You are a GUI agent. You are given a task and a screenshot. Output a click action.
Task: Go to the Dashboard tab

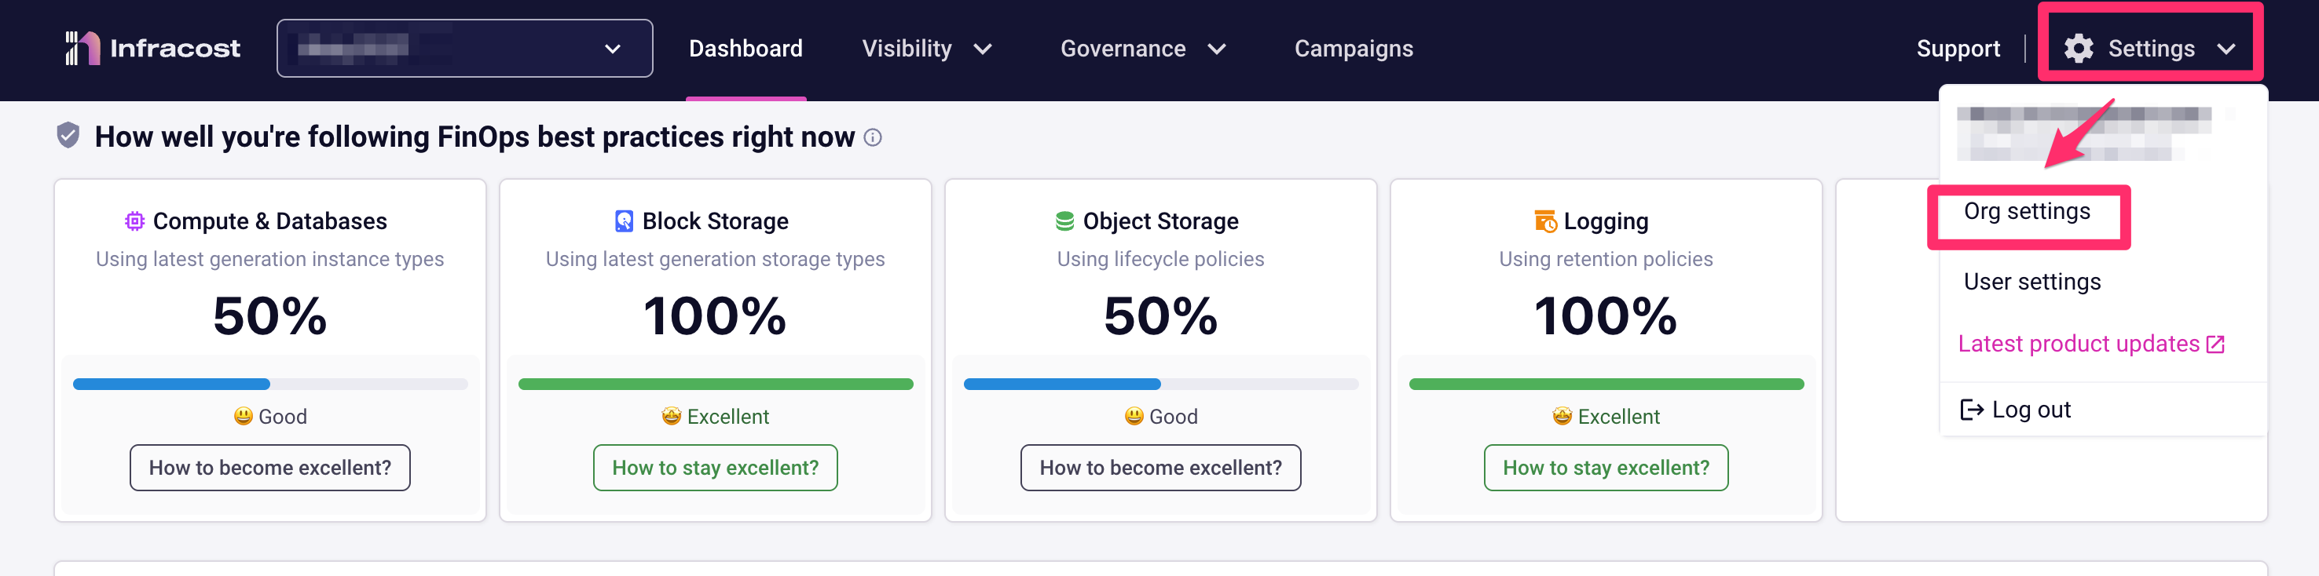(746, 49)
